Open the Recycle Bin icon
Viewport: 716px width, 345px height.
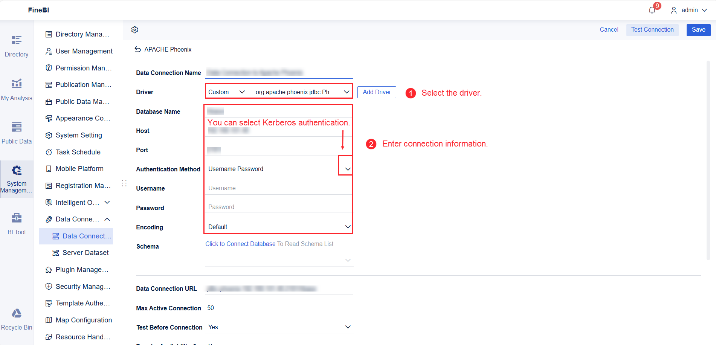17,313
